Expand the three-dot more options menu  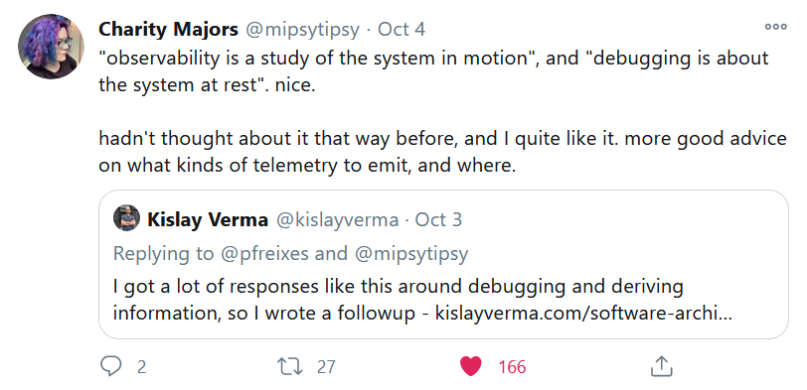pos(775,27)
